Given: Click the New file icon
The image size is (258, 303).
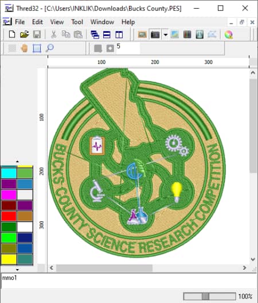Looking at the screenshot, I should tap(12, 34).
